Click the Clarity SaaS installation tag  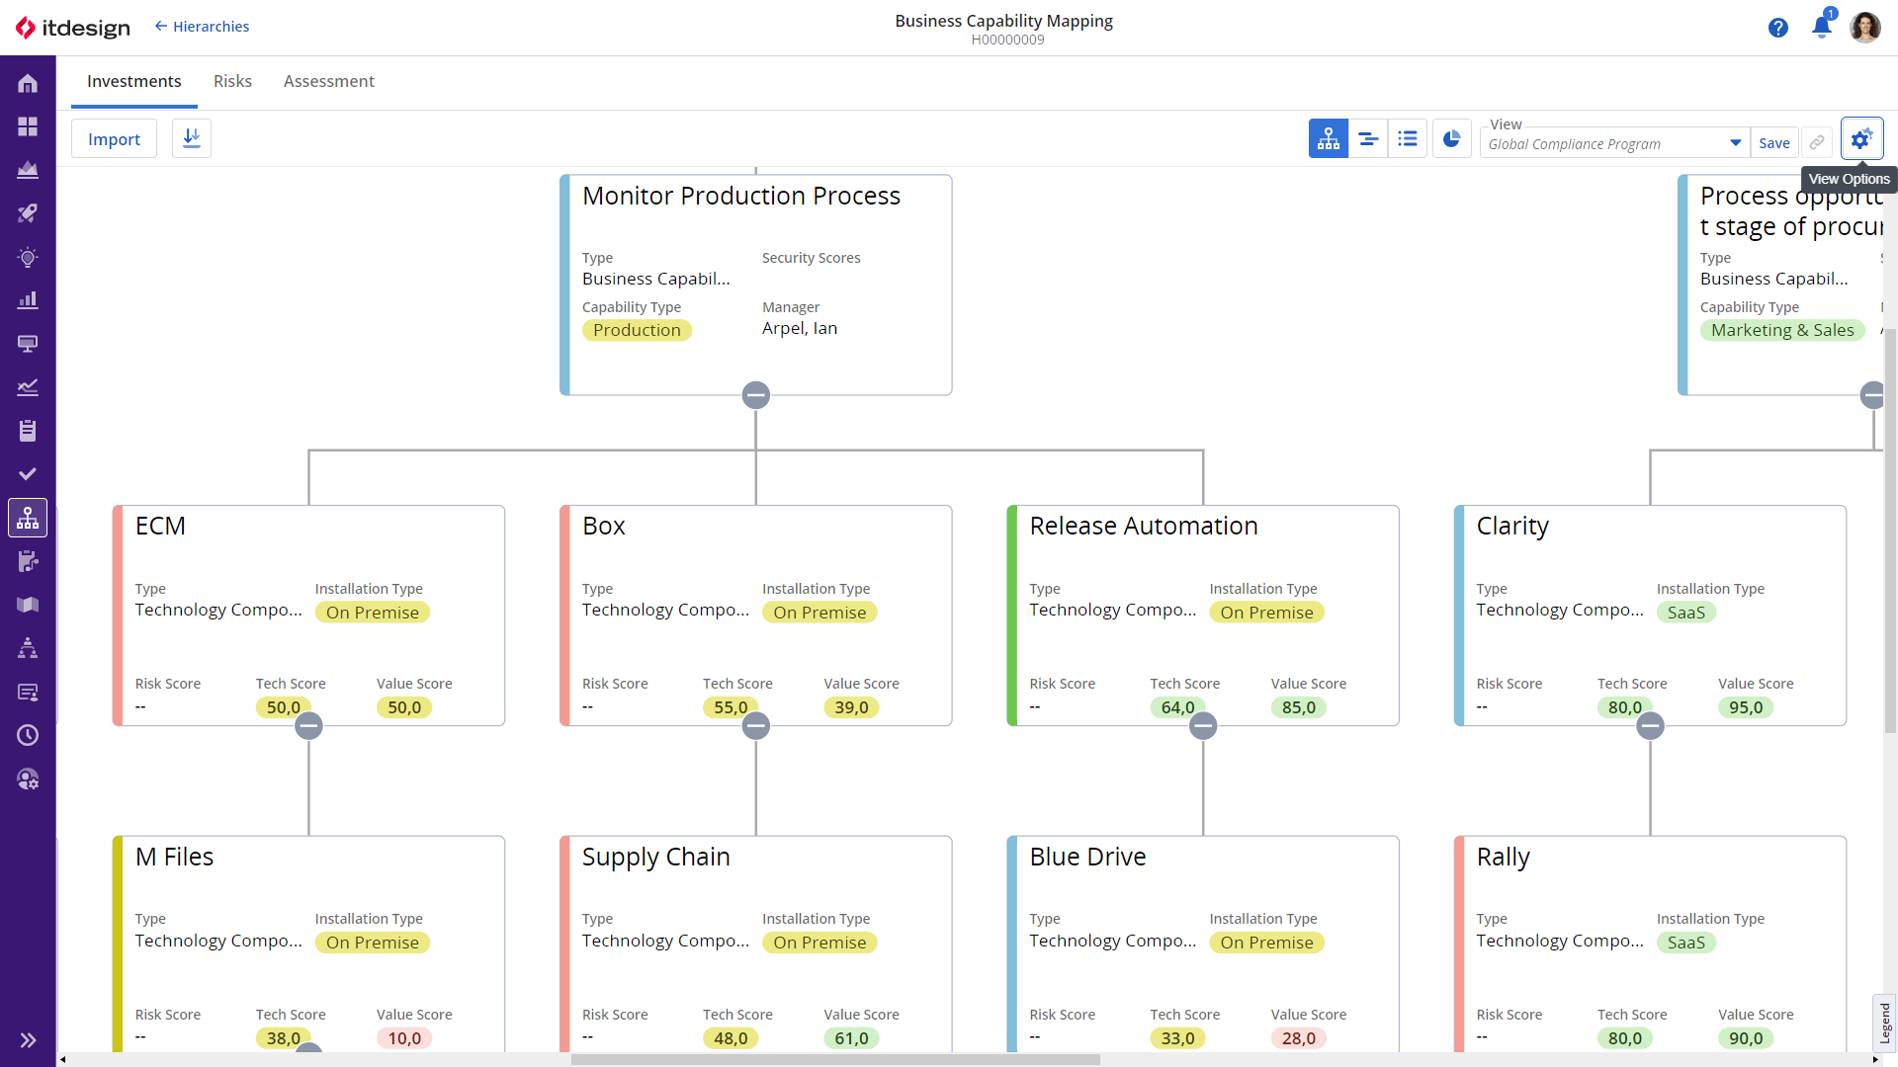pos(1686,613)
